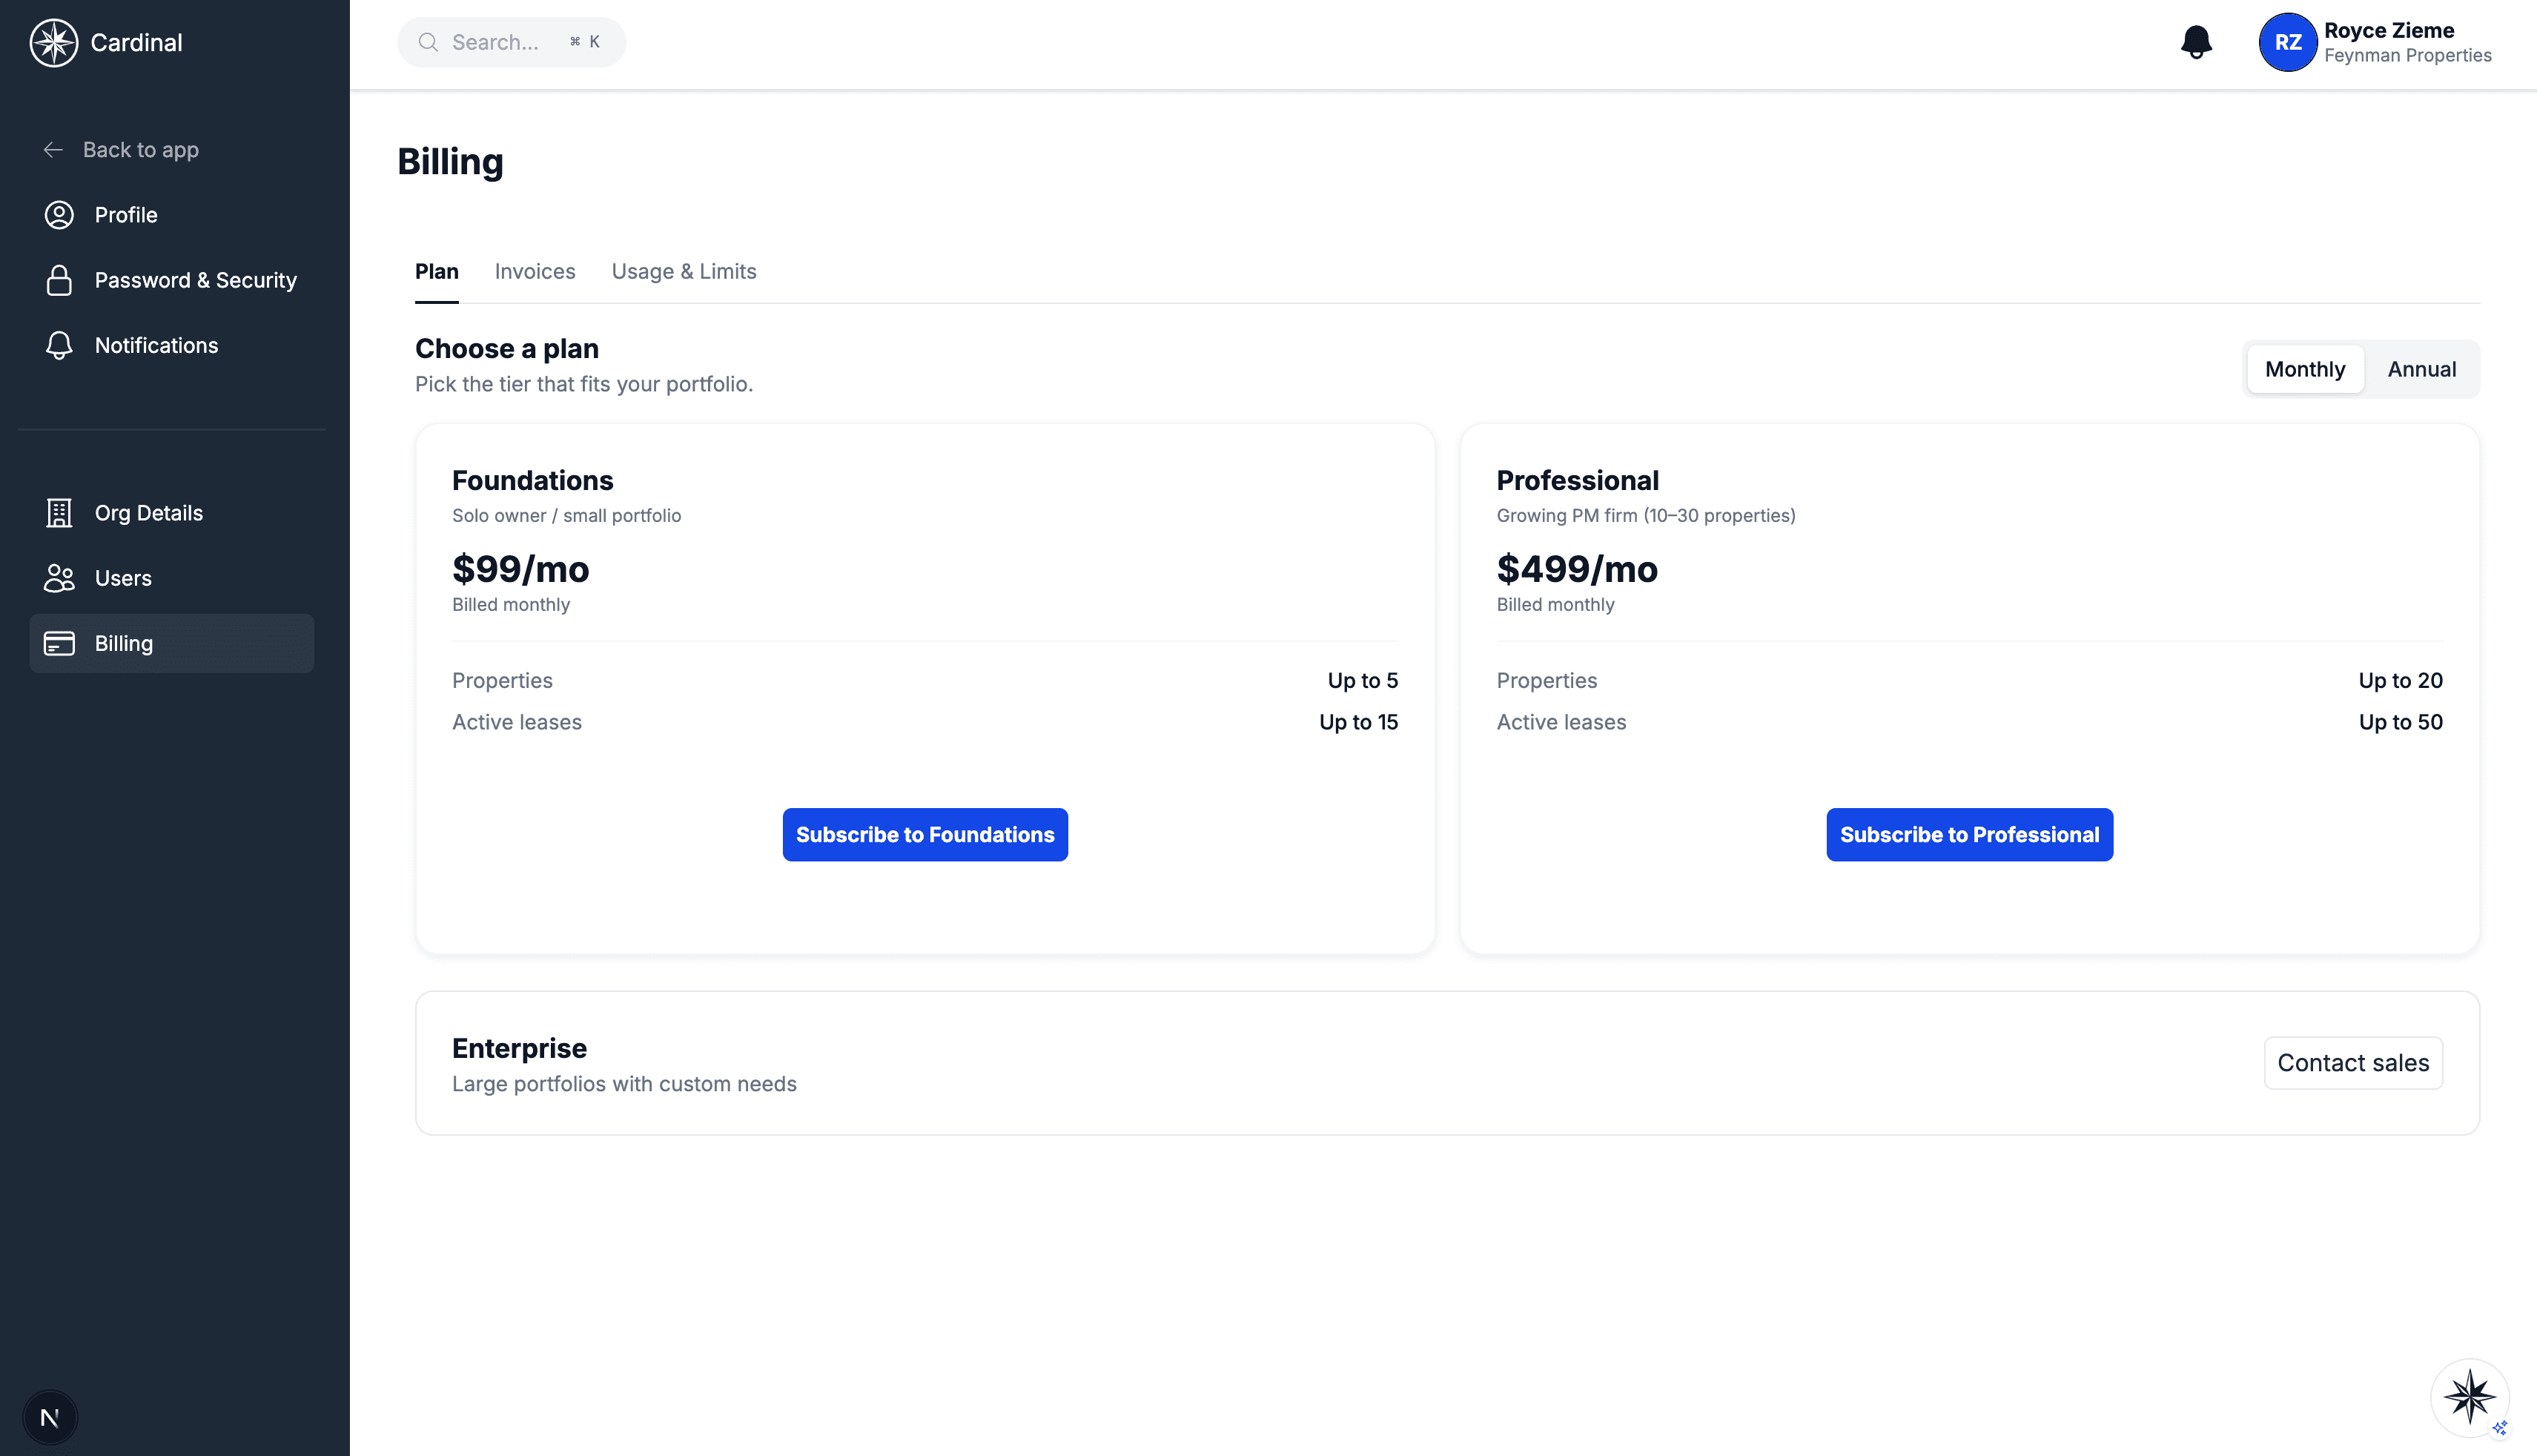Click the Users people icon

[x=59, y=578]
